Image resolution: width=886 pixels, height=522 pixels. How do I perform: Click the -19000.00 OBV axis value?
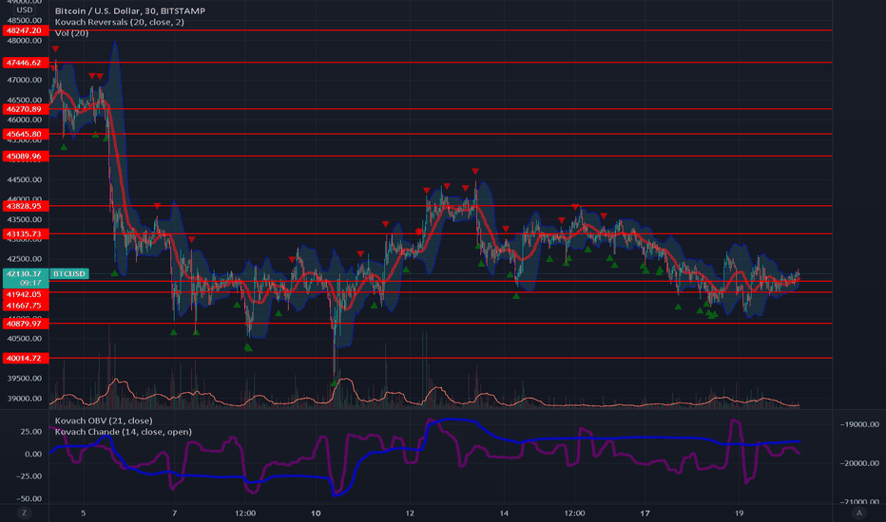[859, 424]
